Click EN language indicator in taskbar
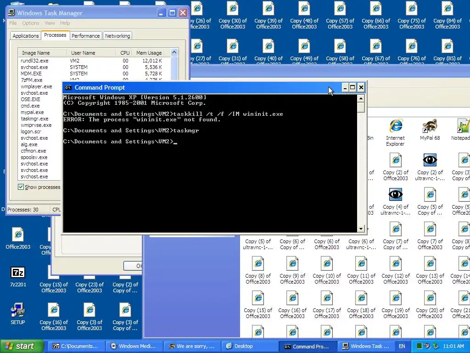The width and height of the screenshot is (470, 353). pyautogui.click(x=402, y=346)
